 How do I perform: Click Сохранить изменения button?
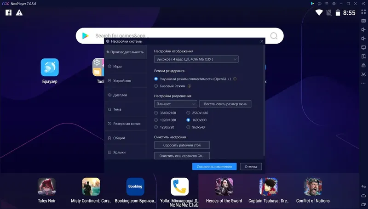click(214, 167)
